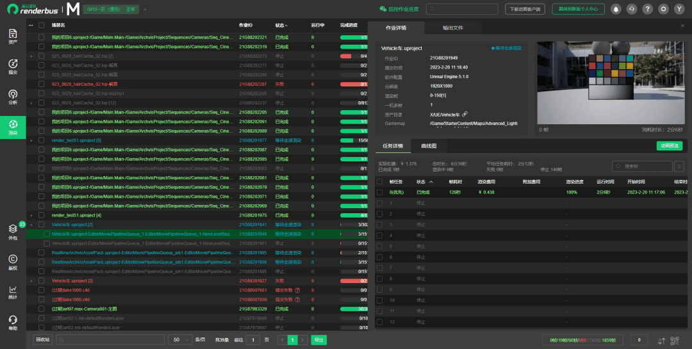
Task: Open the GPU一区 region dropdown arrow
Action: pos(145,10)
